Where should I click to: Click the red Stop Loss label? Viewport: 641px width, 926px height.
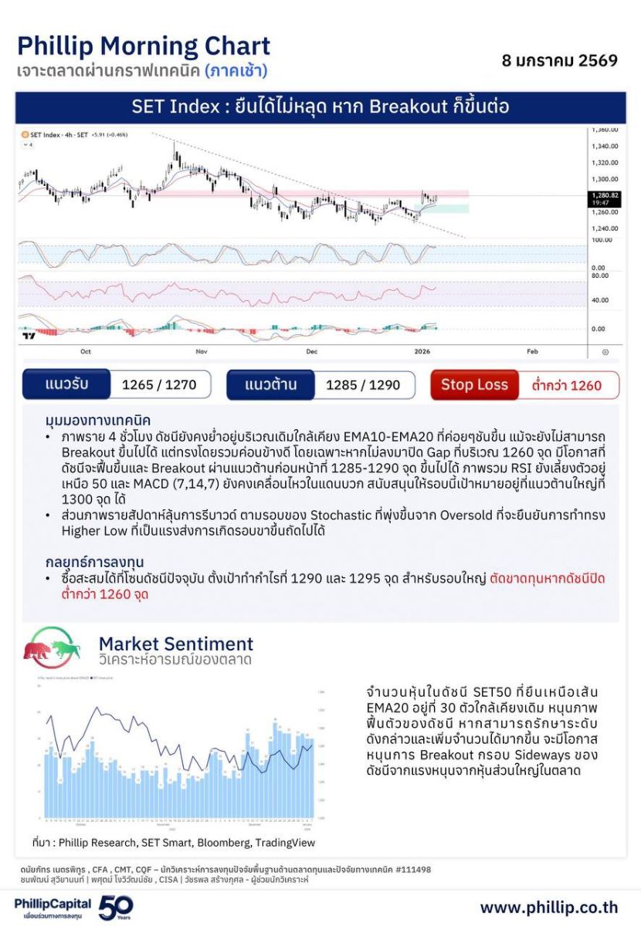[474, 384]
